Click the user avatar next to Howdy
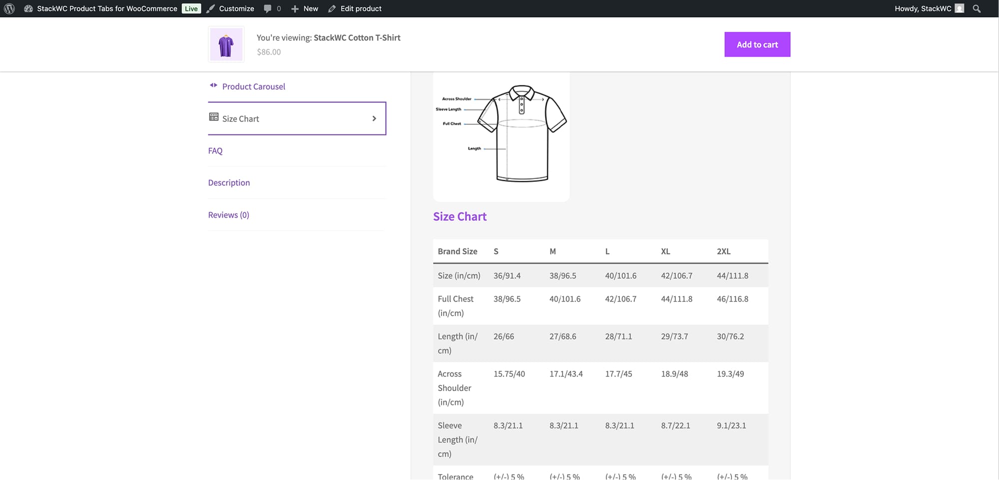 pyautogui.click(x=959, y=8)
